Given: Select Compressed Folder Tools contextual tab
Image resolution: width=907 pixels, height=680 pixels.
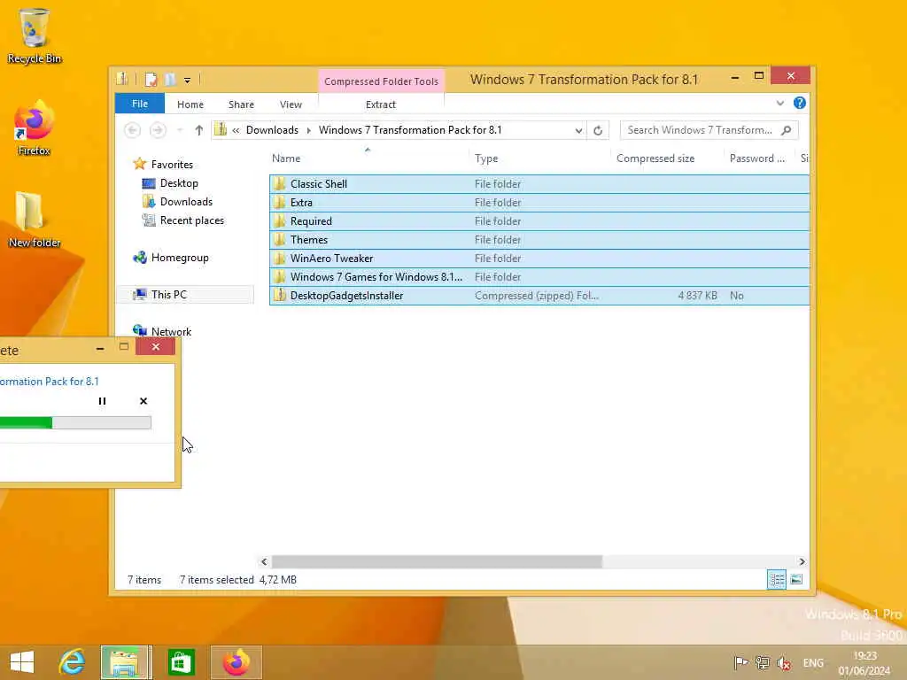Looking at the screenshot, I should pyautogui.click(x=381, y=81).
